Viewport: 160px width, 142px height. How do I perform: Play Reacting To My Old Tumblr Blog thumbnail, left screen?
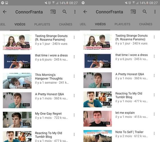(x=17, y=137)
